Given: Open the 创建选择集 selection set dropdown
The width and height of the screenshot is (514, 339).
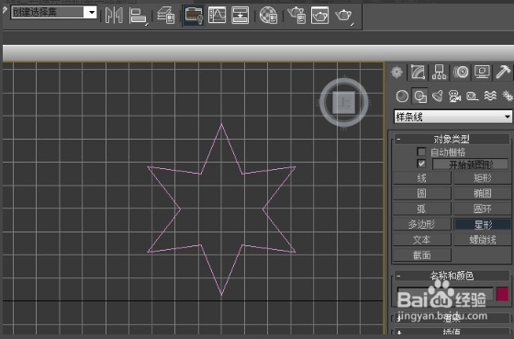Looking at the screenshot, I should point(92,13).
